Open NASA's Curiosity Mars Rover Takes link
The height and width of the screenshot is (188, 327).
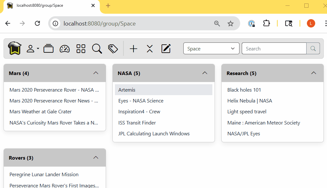coord(54,123)
